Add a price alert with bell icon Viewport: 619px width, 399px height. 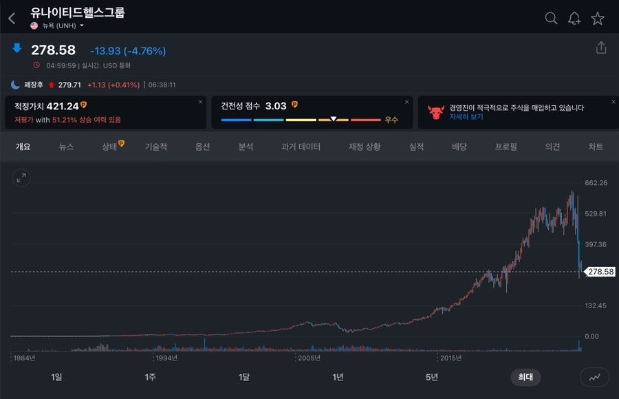pyautogui.click(x=574, y=18)
